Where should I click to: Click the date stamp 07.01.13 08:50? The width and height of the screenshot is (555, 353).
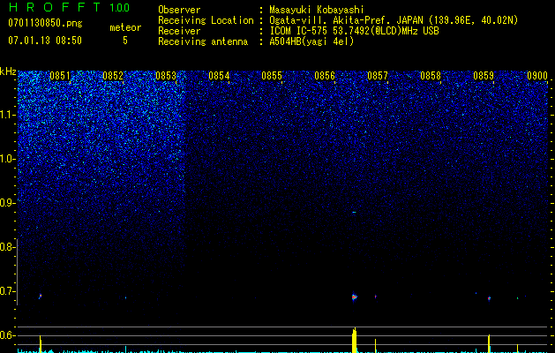point(45,41)
